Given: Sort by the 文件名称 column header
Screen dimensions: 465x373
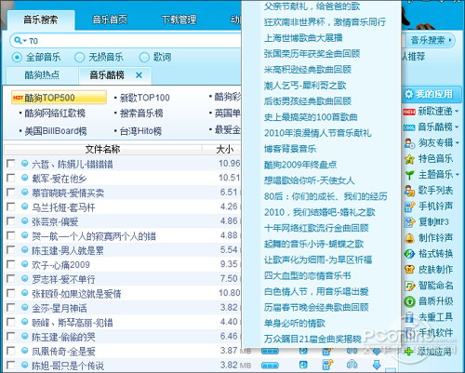Looking at the screenshot, I should click(102, 150).
